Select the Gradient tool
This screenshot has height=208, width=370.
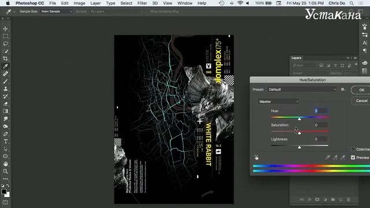coord(5,111)
